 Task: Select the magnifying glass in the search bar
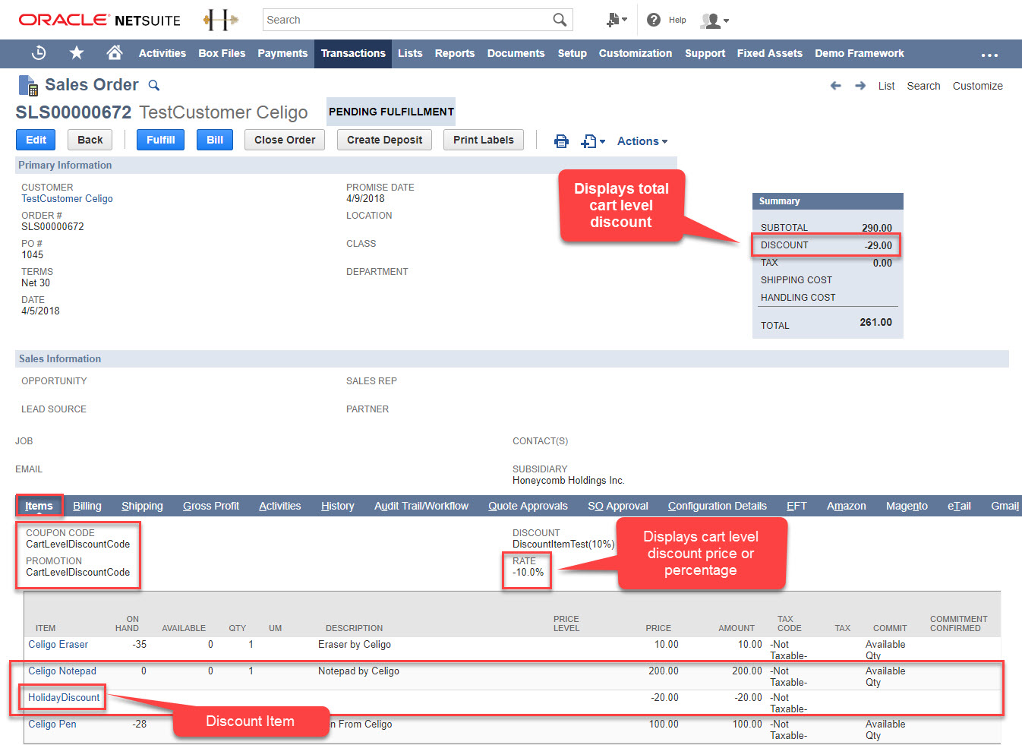tap(560, 19)
